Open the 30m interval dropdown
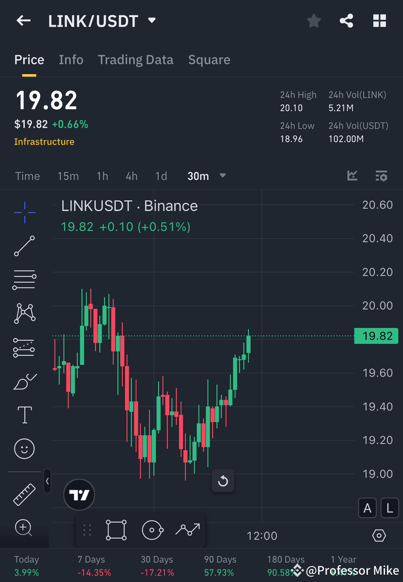This screenshot has height=582, width=403. (x=205, y=176)
